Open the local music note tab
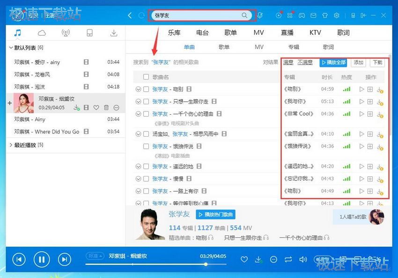Image resolution: width=398 pixels, height=278 pixels. tap(17, 33)
